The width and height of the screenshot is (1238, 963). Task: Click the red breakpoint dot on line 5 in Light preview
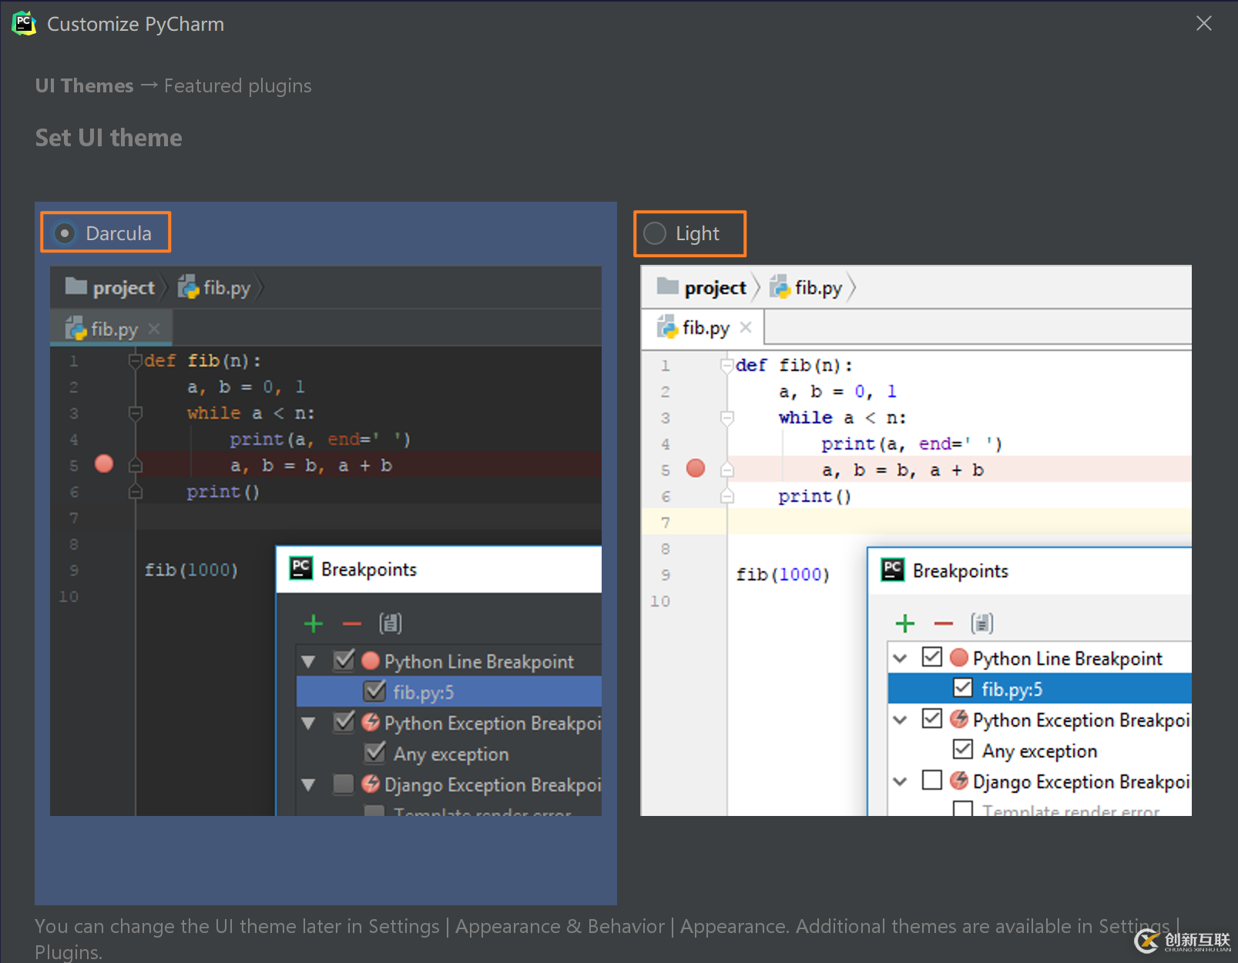click(x=695, y=469)
